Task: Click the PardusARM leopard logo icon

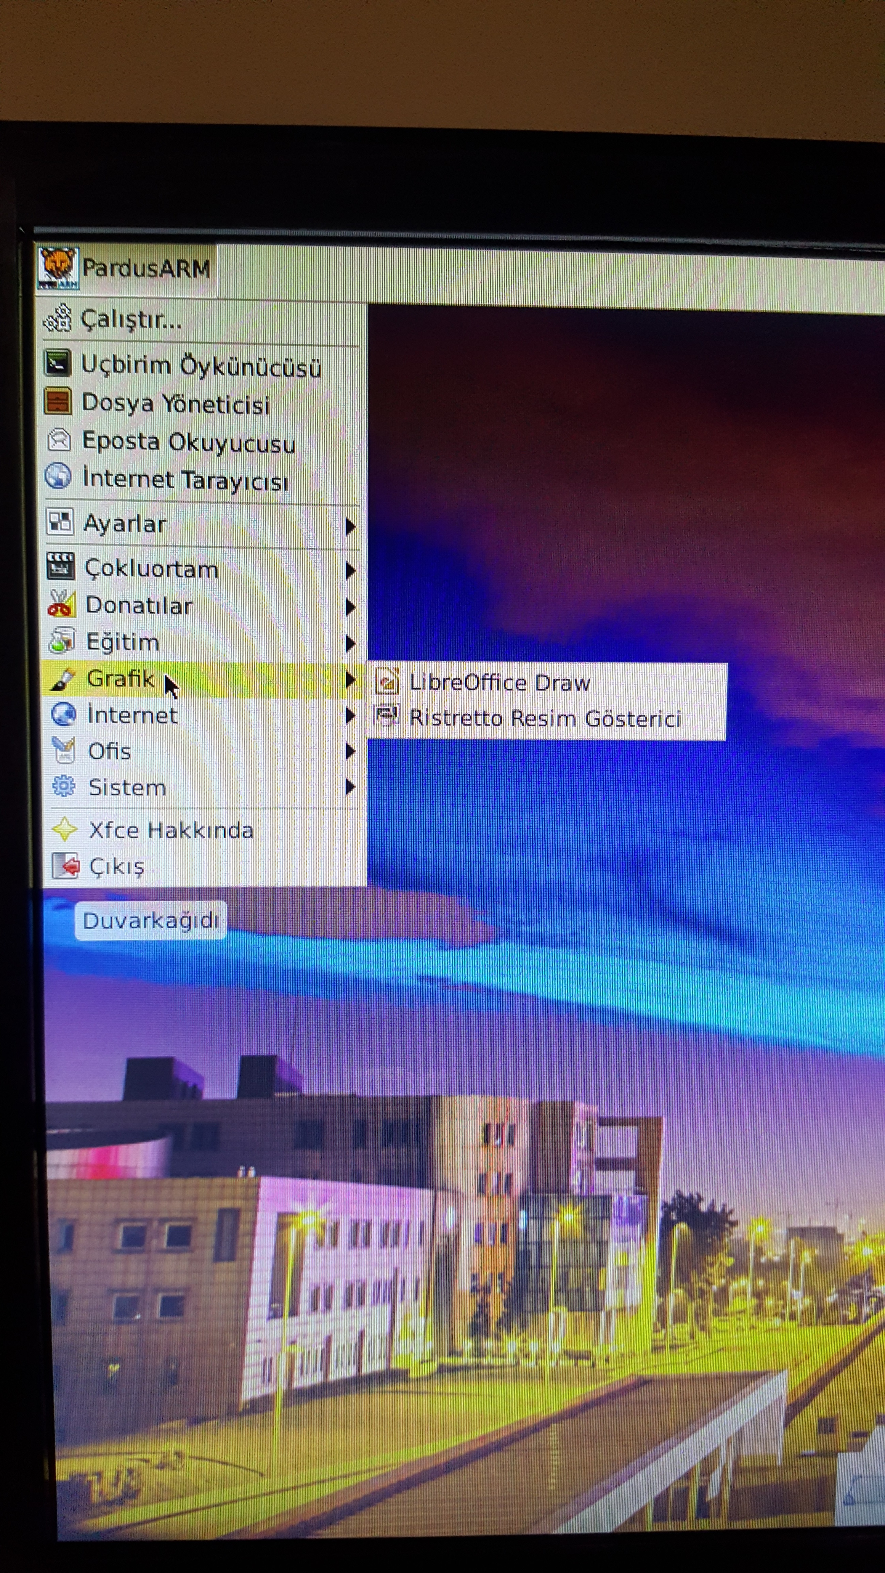Action: coord(58,267)
